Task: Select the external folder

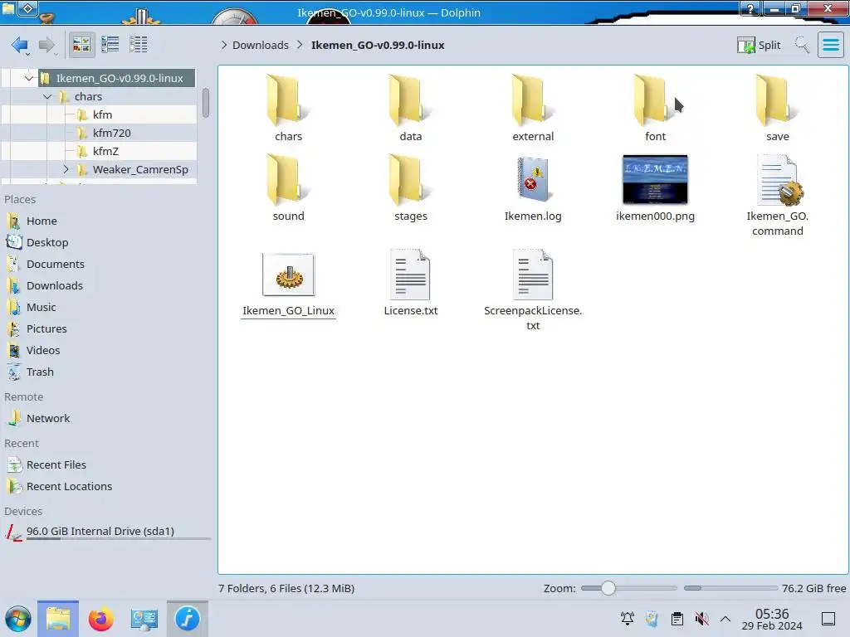Action: tap(533, 109)
